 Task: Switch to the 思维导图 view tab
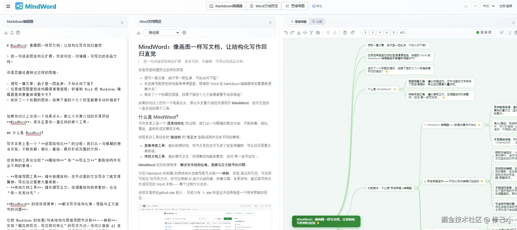[298, 22]
